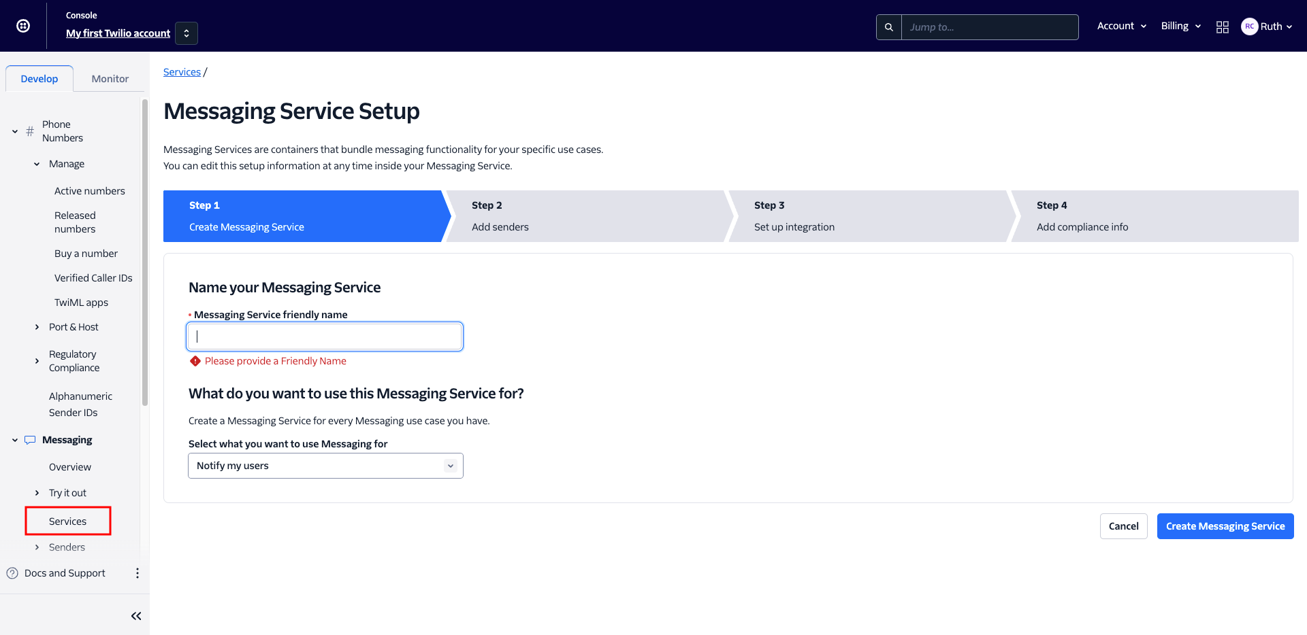Follow the Services breadcrumb link
The height and width of the screenshot is (635, 1307).
[182, 72]
